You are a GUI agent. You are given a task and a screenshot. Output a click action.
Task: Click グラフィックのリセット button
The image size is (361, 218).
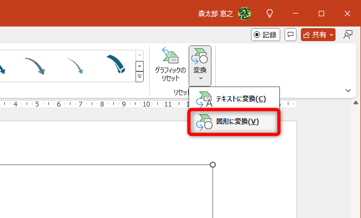[170, 64]
